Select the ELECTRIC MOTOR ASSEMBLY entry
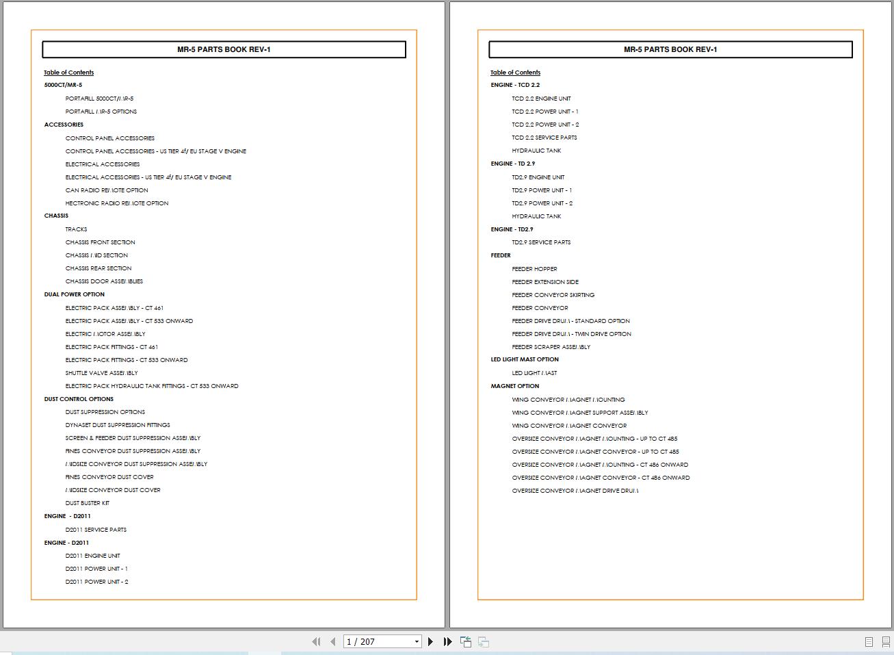This screenshot has height=655, width=894. tap(105, 334)
